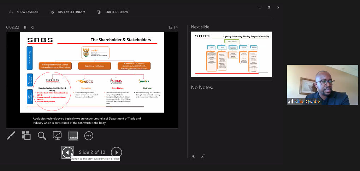Click the next slide preview thumbnail
The image size is (360, 171).
(x=231, y=54)
